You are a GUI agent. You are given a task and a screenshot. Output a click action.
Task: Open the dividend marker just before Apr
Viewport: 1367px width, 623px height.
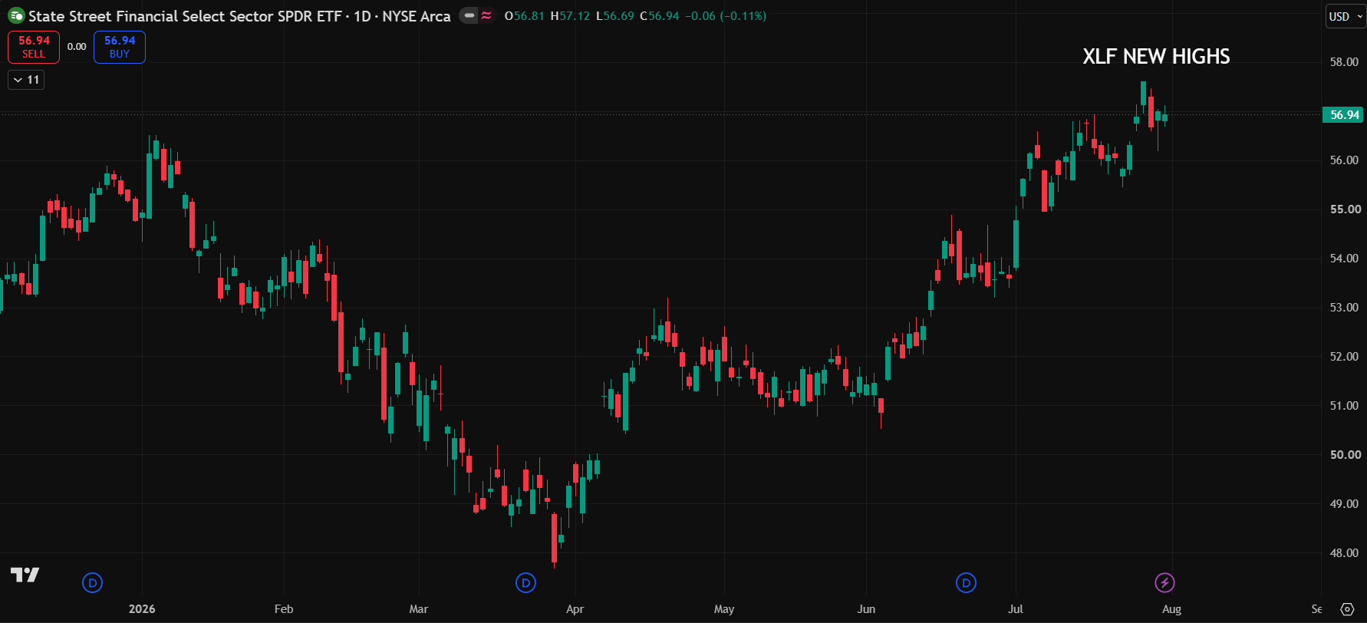click(x=525, y=583)
